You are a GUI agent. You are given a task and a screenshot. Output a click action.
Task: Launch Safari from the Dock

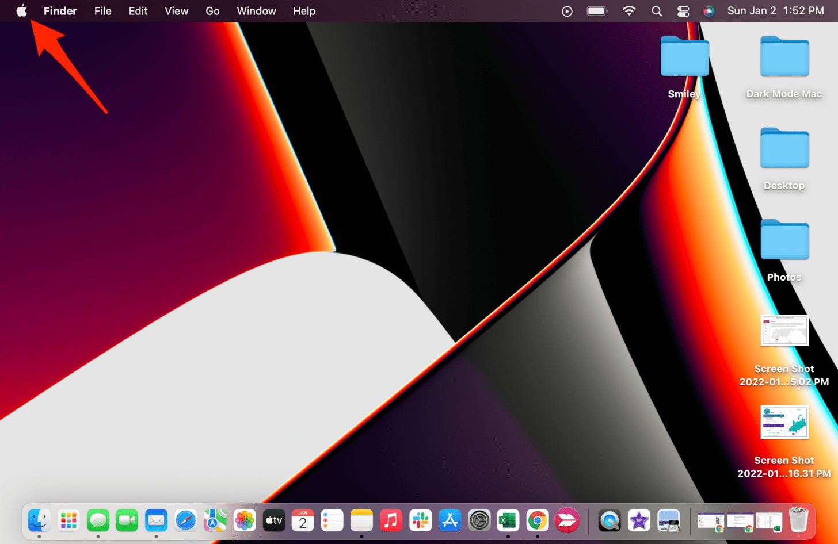[x=186, y=521]
